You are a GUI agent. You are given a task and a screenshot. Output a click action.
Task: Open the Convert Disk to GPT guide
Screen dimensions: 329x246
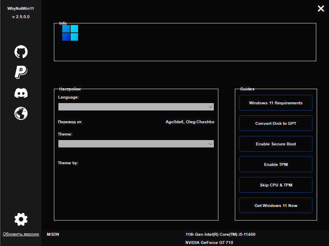(276, 123)
